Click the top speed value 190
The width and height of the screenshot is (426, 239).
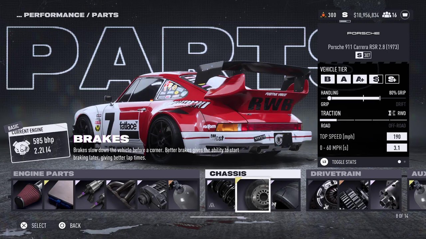[397, 136]
